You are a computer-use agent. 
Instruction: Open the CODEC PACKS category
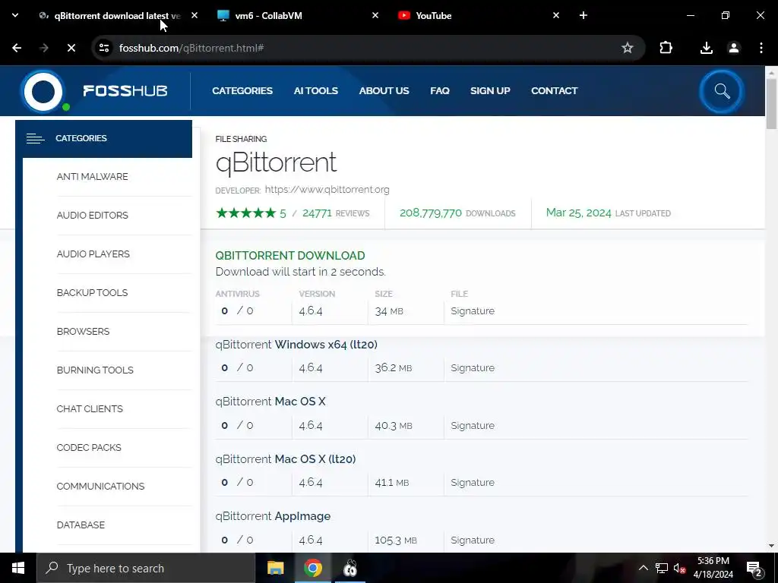tap(89, 447)
